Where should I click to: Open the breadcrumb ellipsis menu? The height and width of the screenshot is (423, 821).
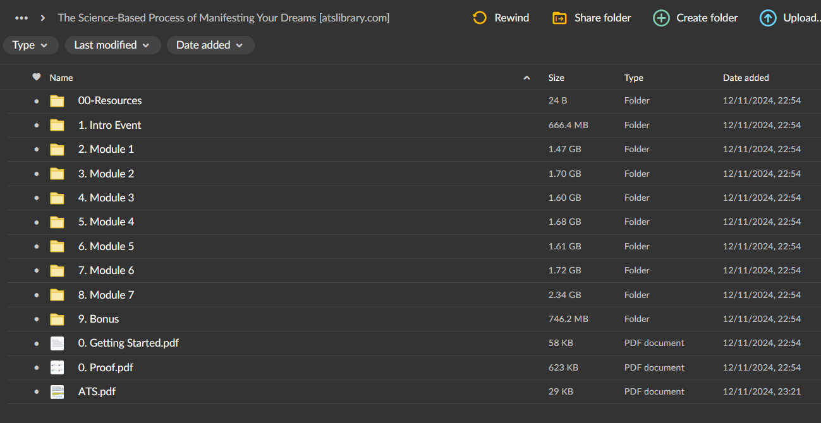click(x=21, y=18)
